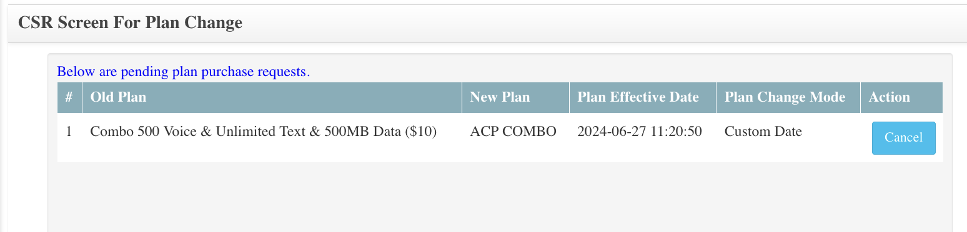Image resolution: width=967 pixels, height=232 pixels.
Task: Click the CSR Screen For Plan Change heading
Action: click(130, 23)
